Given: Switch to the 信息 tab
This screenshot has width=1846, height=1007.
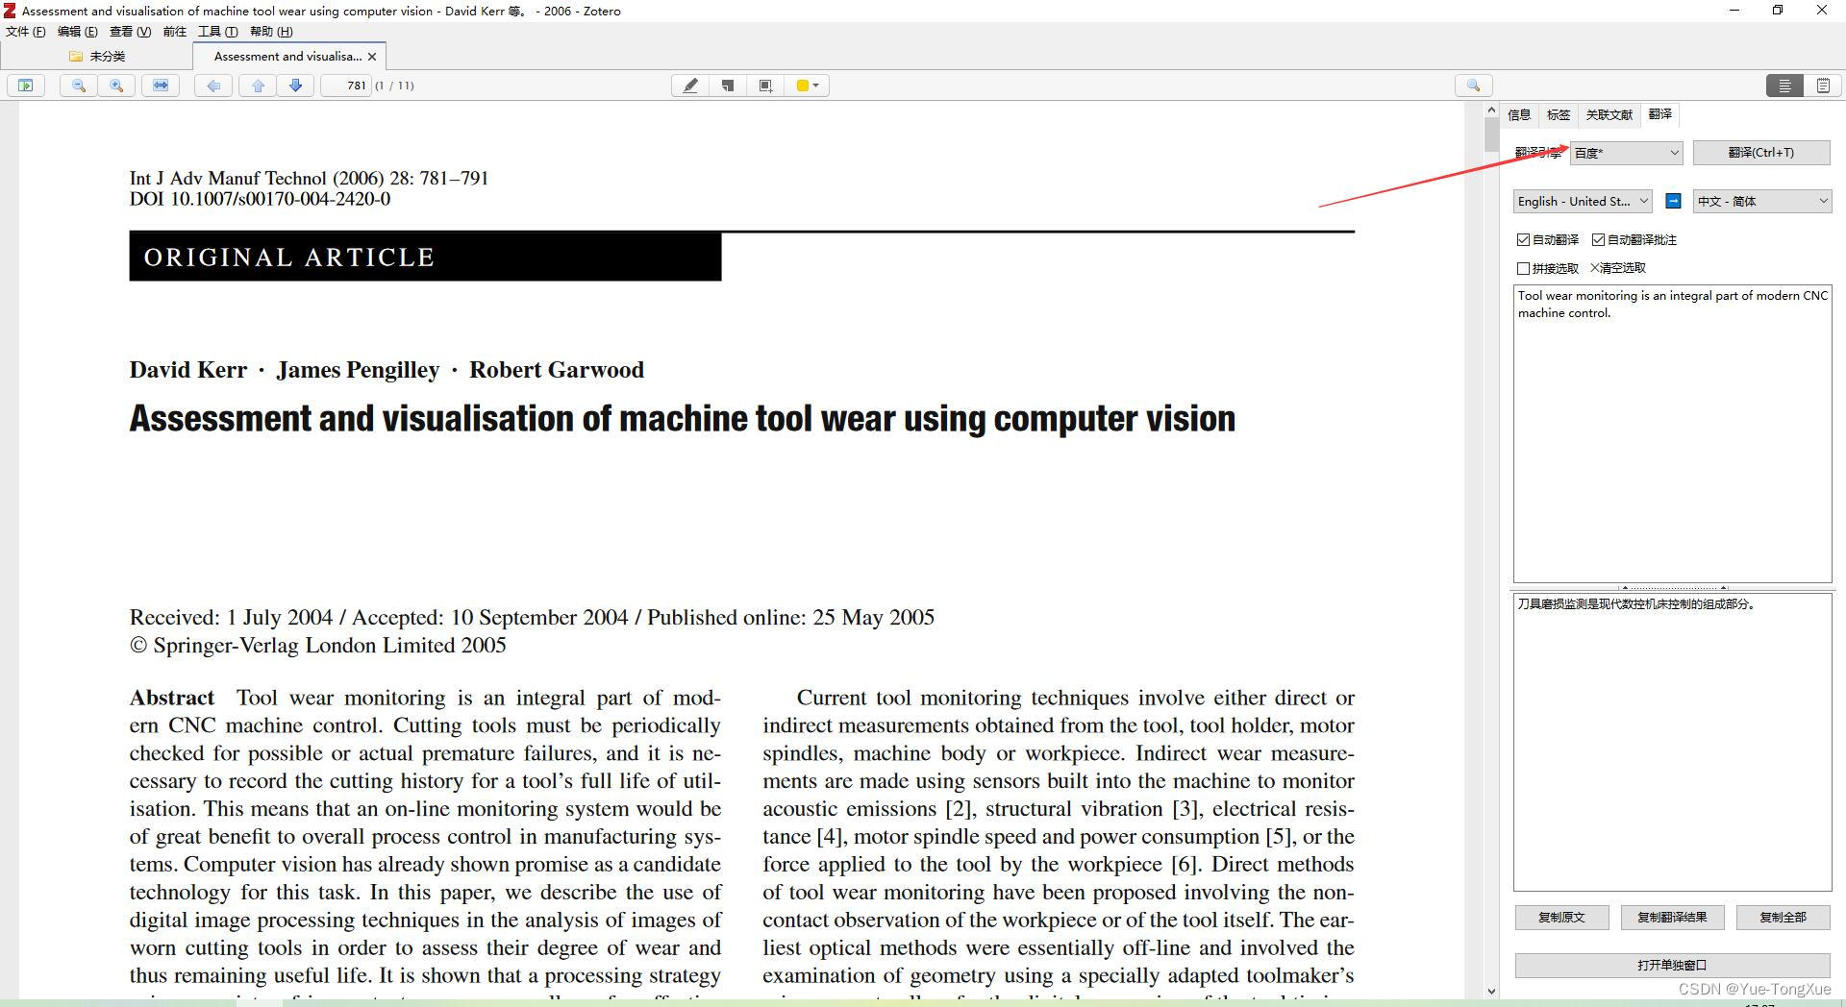Looking at the screenshot, I should click(1519, 115).
